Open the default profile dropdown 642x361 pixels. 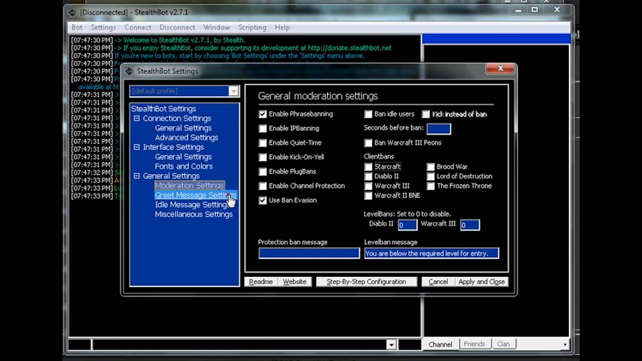pos(233,91)
